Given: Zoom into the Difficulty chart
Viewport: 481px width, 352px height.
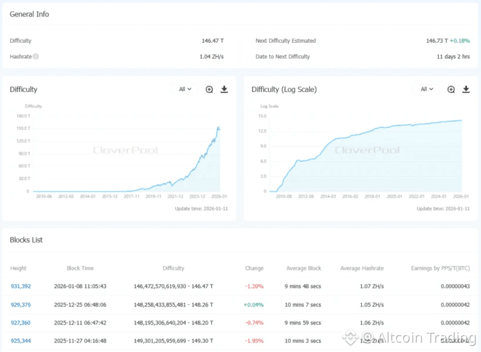Looking at the screenshot, I should (209, 89).
